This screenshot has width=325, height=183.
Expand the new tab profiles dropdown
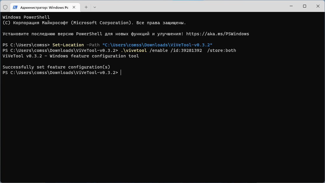coord(95,7)
